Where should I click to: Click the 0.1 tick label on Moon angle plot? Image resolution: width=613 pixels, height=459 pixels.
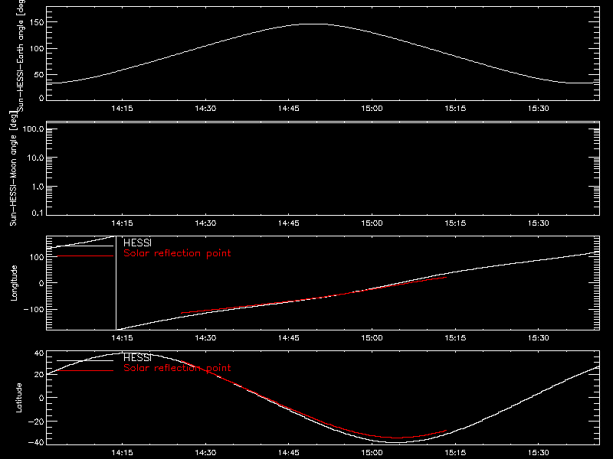(38, 213)
